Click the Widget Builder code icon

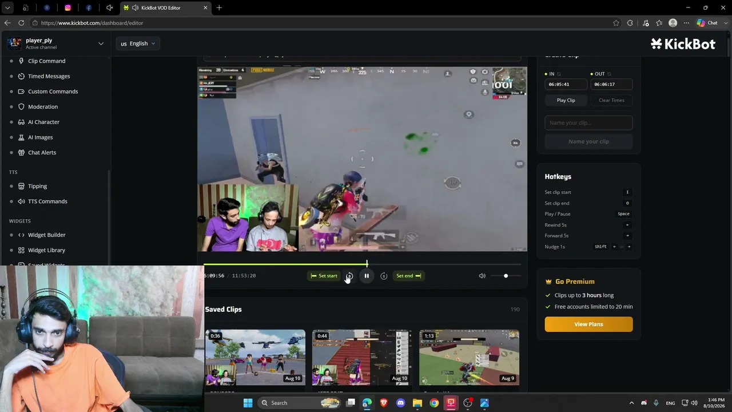click(x=21, y=235)
